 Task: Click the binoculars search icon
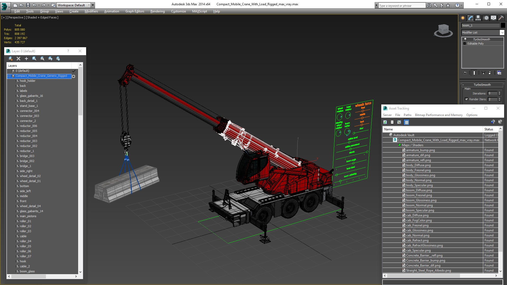pyautogui.click(x=429, y=5)
